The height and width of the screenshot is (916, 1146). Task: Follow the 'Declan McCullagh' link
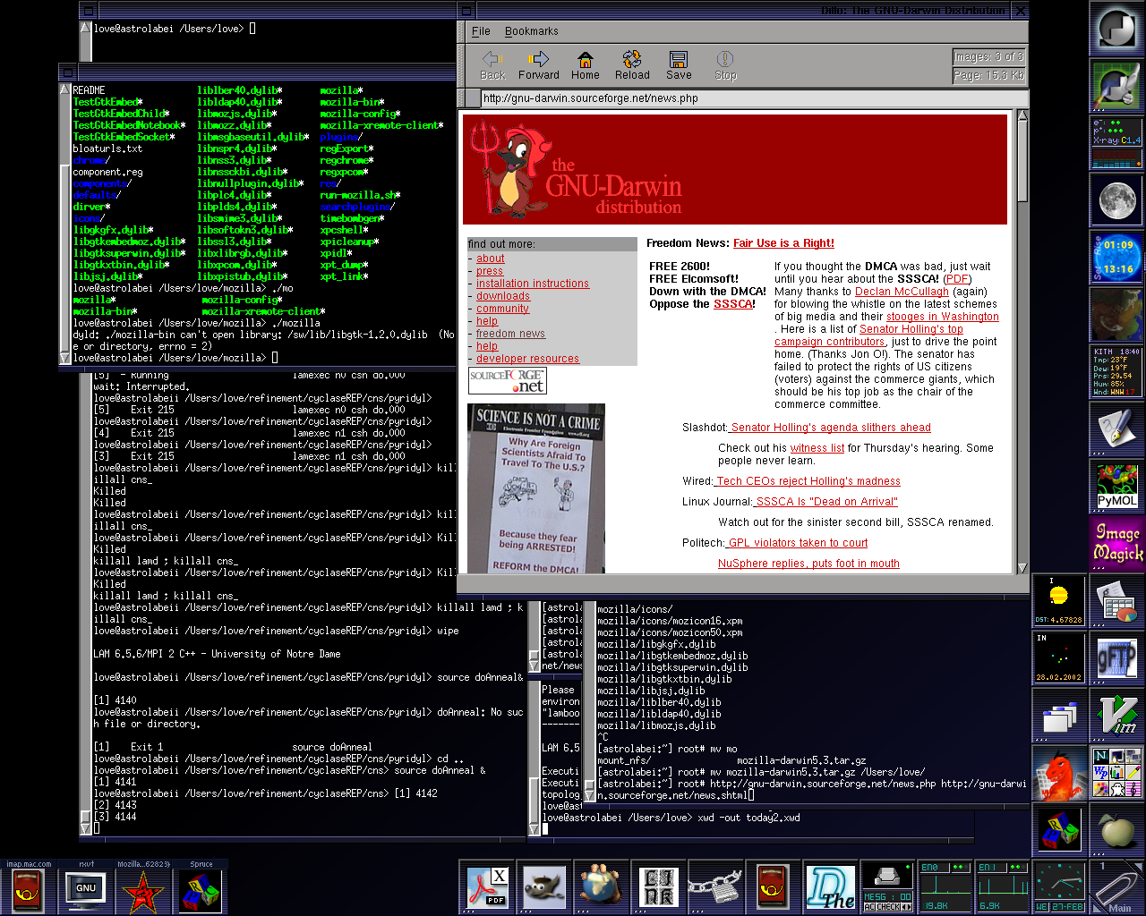(902, 292)
